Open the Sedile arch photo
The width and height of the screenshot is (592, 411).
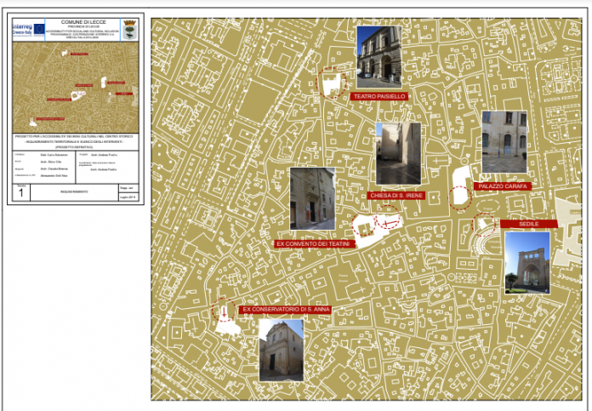click(x=527, y=263)
